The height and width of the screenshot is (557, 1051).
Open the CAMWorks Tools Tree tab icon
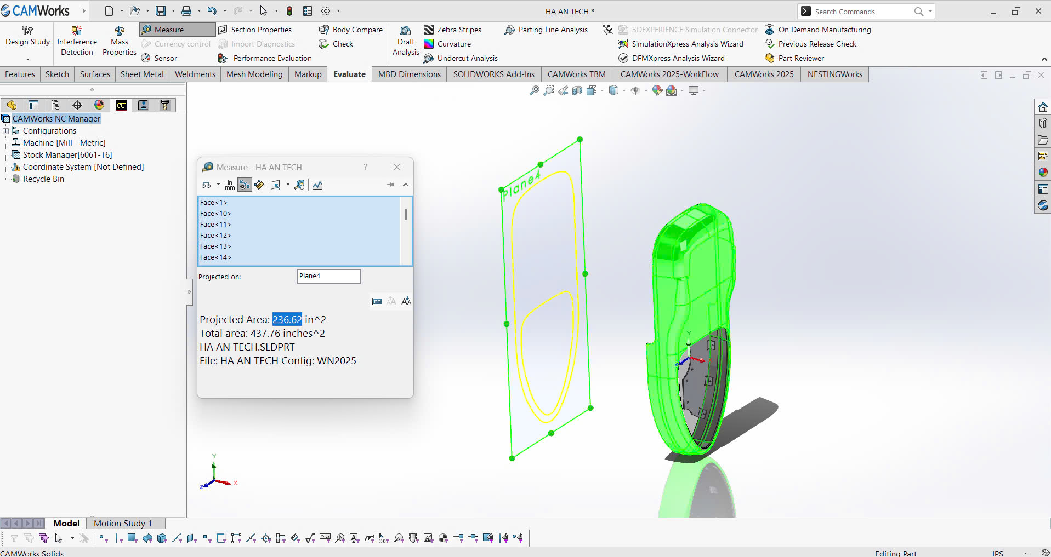165,105
